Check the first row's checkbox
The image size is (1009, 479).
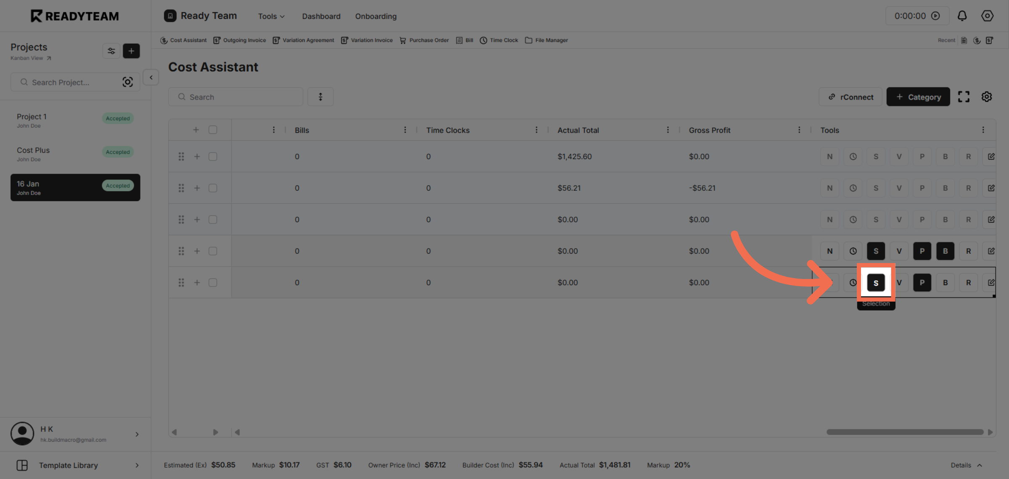pos(213,156)
